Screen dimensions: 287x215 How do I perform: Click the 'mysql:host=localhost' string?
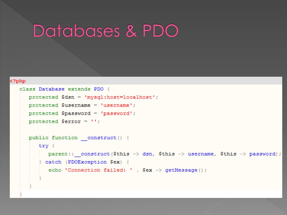[119, 97]
